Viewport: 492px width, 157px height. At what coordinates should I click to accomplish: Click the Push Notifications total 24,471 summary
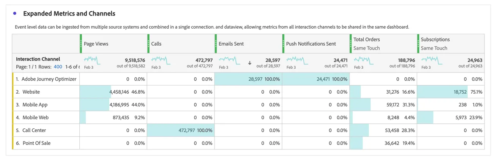click(340, 60)
